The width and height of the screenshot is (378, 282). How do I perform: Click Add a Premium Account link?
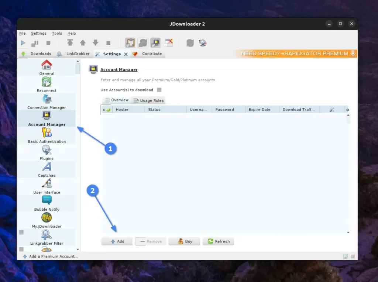50,257
